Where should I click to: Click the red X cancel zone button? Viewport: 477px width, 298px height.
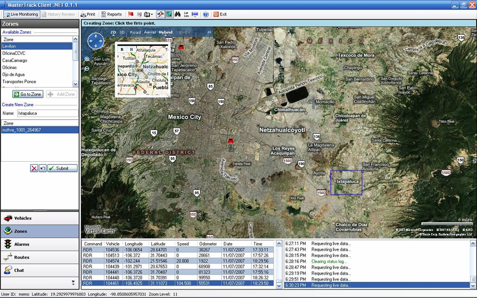point(34,168)
